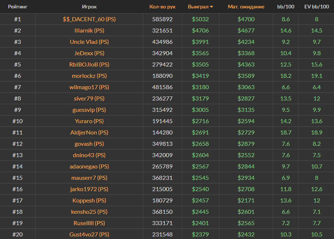334x239 pixels.
Task: Open morlockz player profile
Action: tap(89, 76)
